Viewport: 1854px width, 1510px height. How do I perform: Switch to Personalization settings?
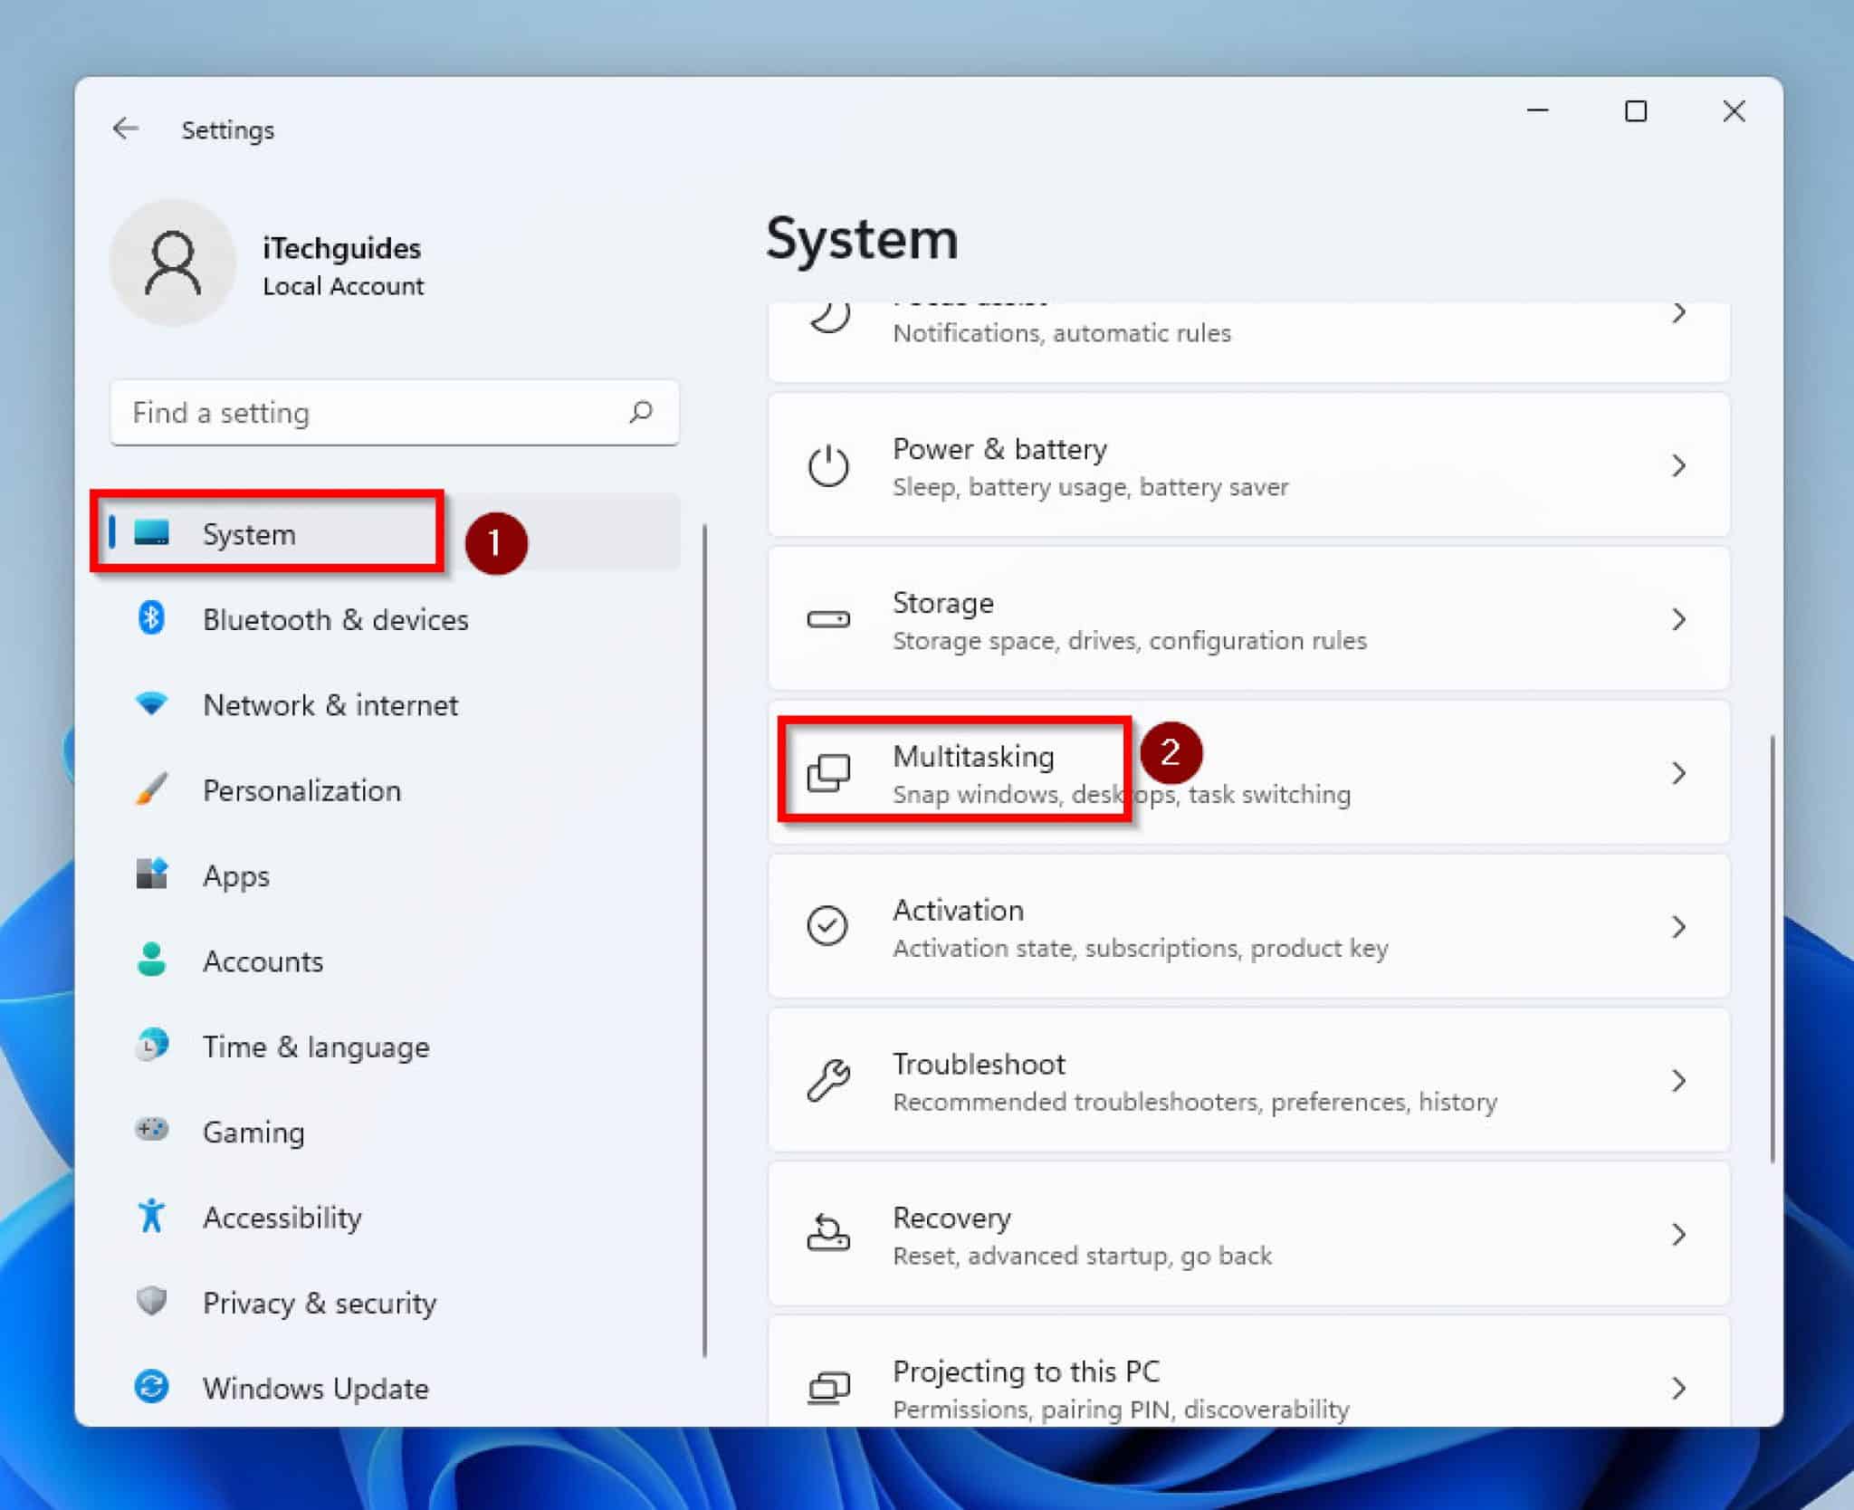tap(393, 789)
